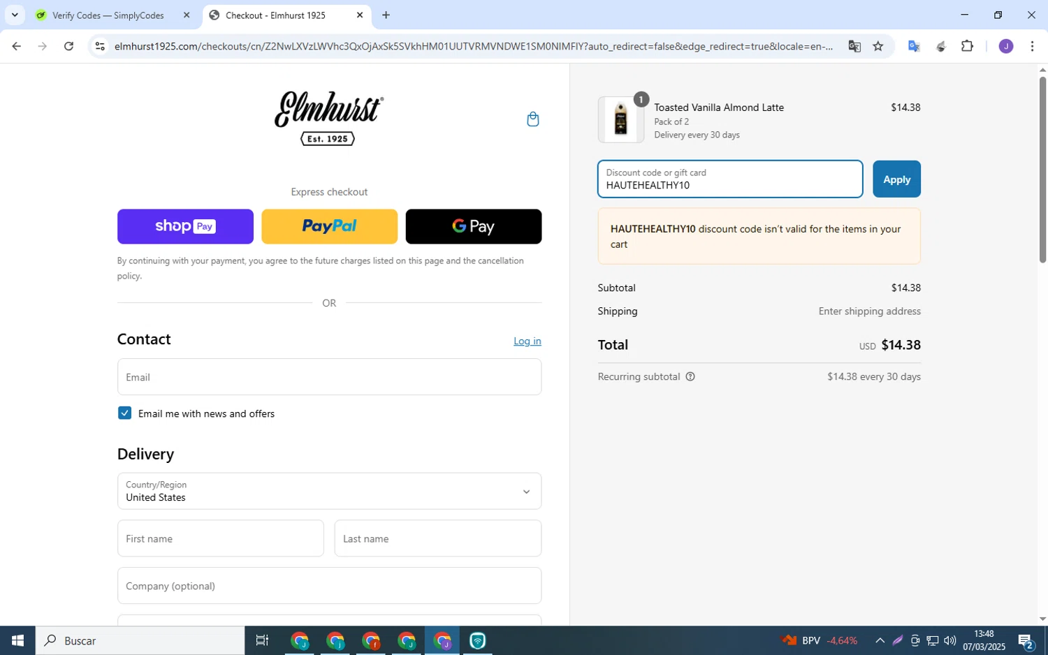Screen dimensions: 1048x655
Task: Open Chrome three-dot menu
Action: (1032, 46)
